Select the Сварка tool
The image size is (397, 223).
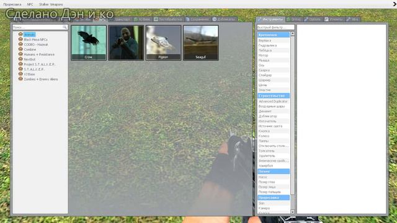click(x=274, y=70)
